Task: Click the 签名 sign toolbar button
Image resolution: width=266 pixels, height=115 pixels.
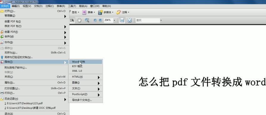Action: click(x=74, y=12)
